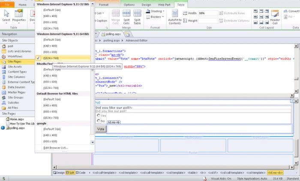Click Style Application Auto status entry
This screenshot has width=300, height=181.
[252, 178]
